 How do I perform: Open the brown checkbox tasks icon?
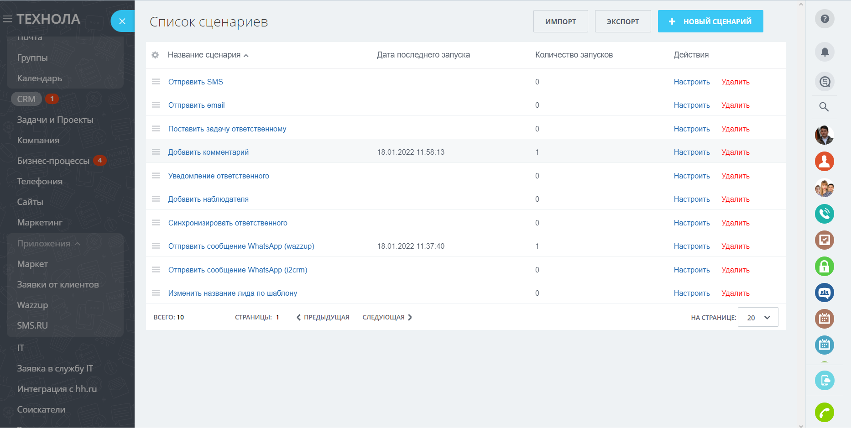coord(824,240)
